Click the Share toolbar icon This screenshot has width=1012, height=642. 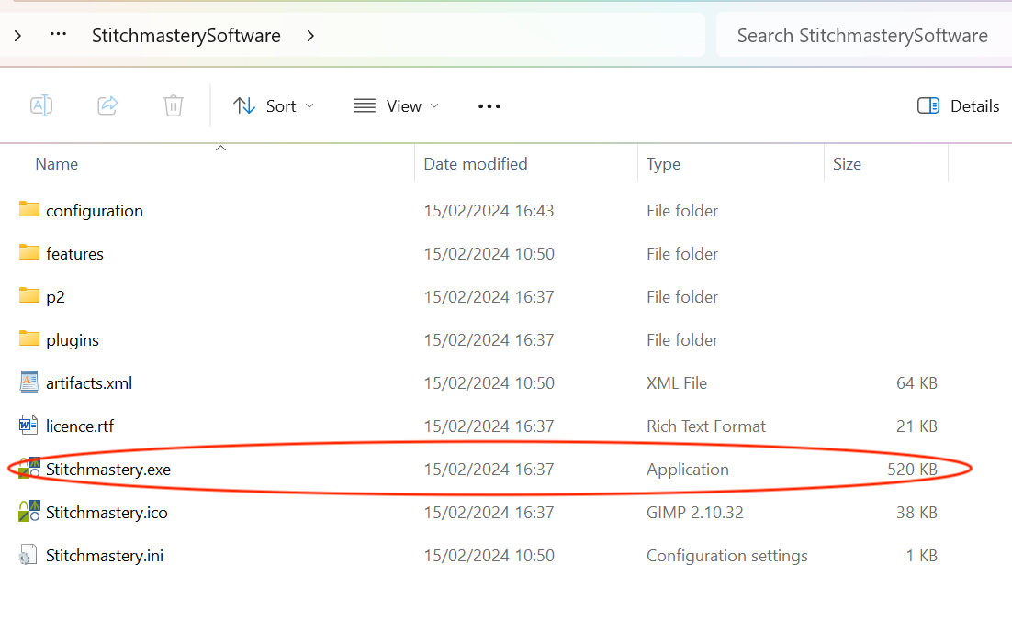pos(107,105)
